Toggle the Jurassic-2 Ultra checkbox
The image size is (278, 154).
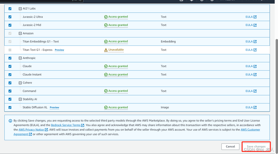[x=10, y=17]
